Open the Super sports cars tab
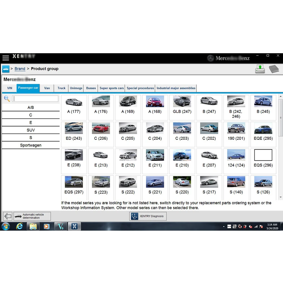The height and width of the screenshot is (283, 283). tap(112, 88)
